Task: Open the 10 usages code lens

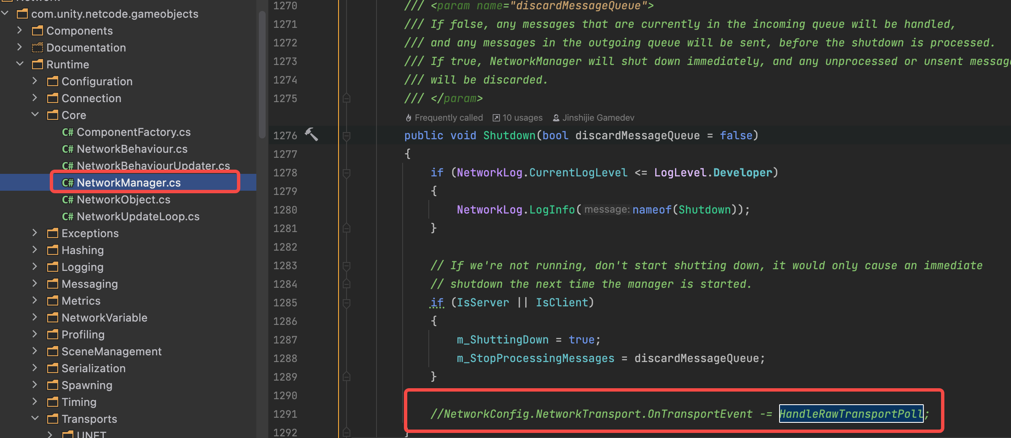Action: click(518, 118)
